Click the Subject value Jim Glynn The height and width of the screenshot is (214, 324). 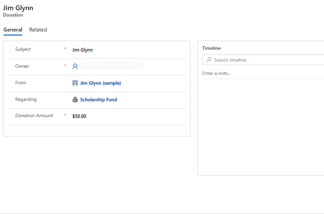coord(82,50)
